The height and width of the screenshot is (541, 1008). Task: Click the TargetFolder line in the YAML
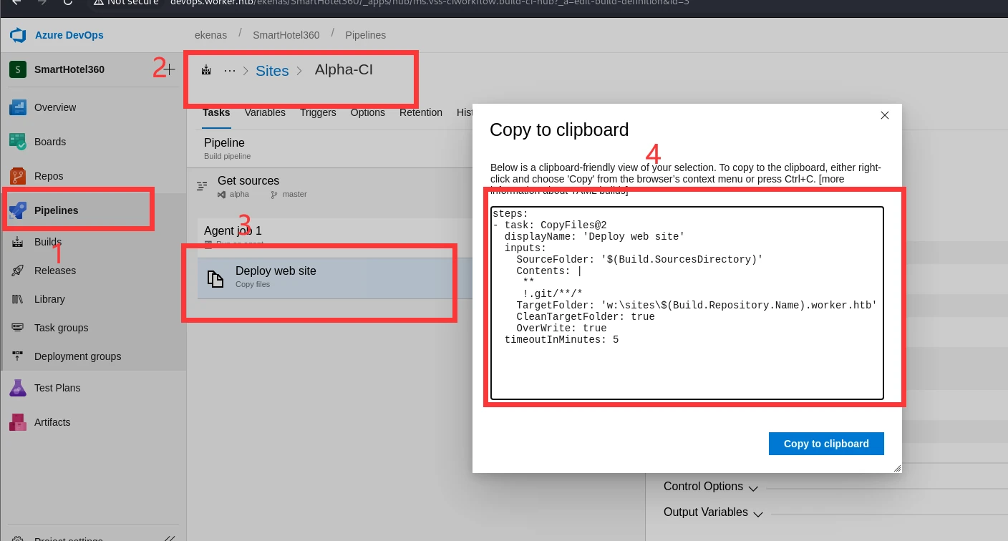tap(697, 305)
